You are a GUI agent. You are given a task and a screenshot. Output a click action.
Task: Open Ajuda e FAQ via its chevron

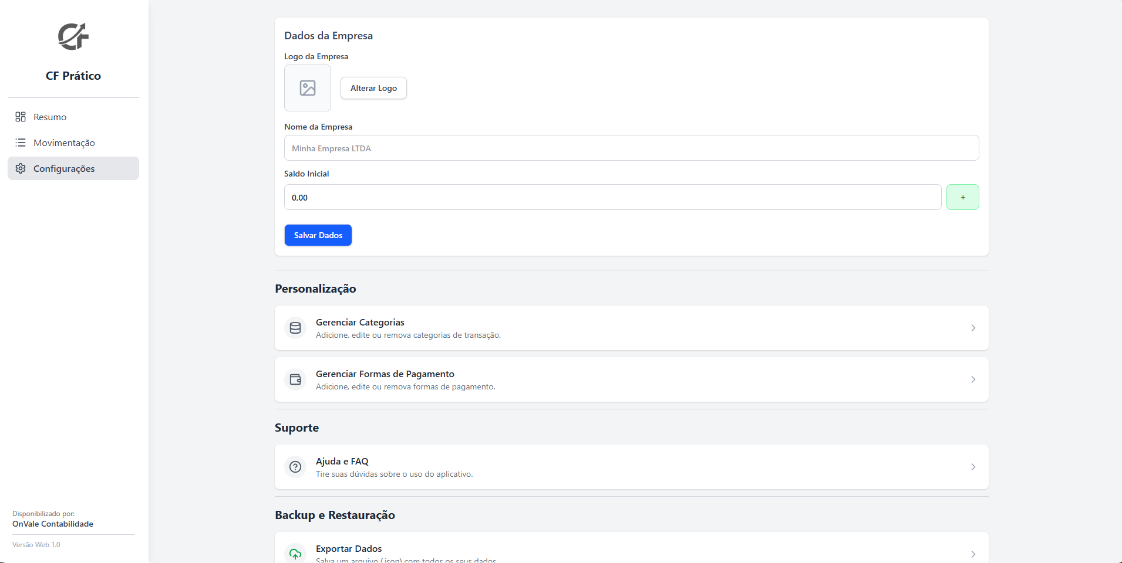tap(972, 467)
